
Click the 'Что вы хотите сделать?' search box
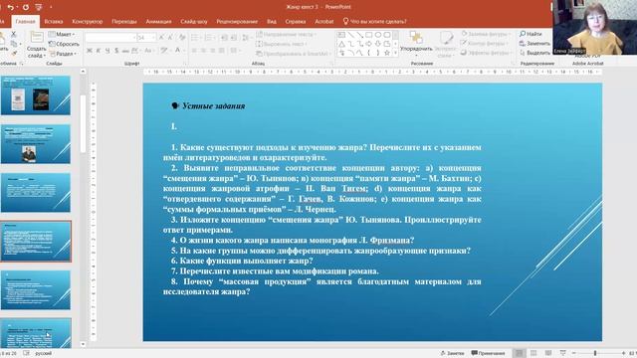pos(374,22)
